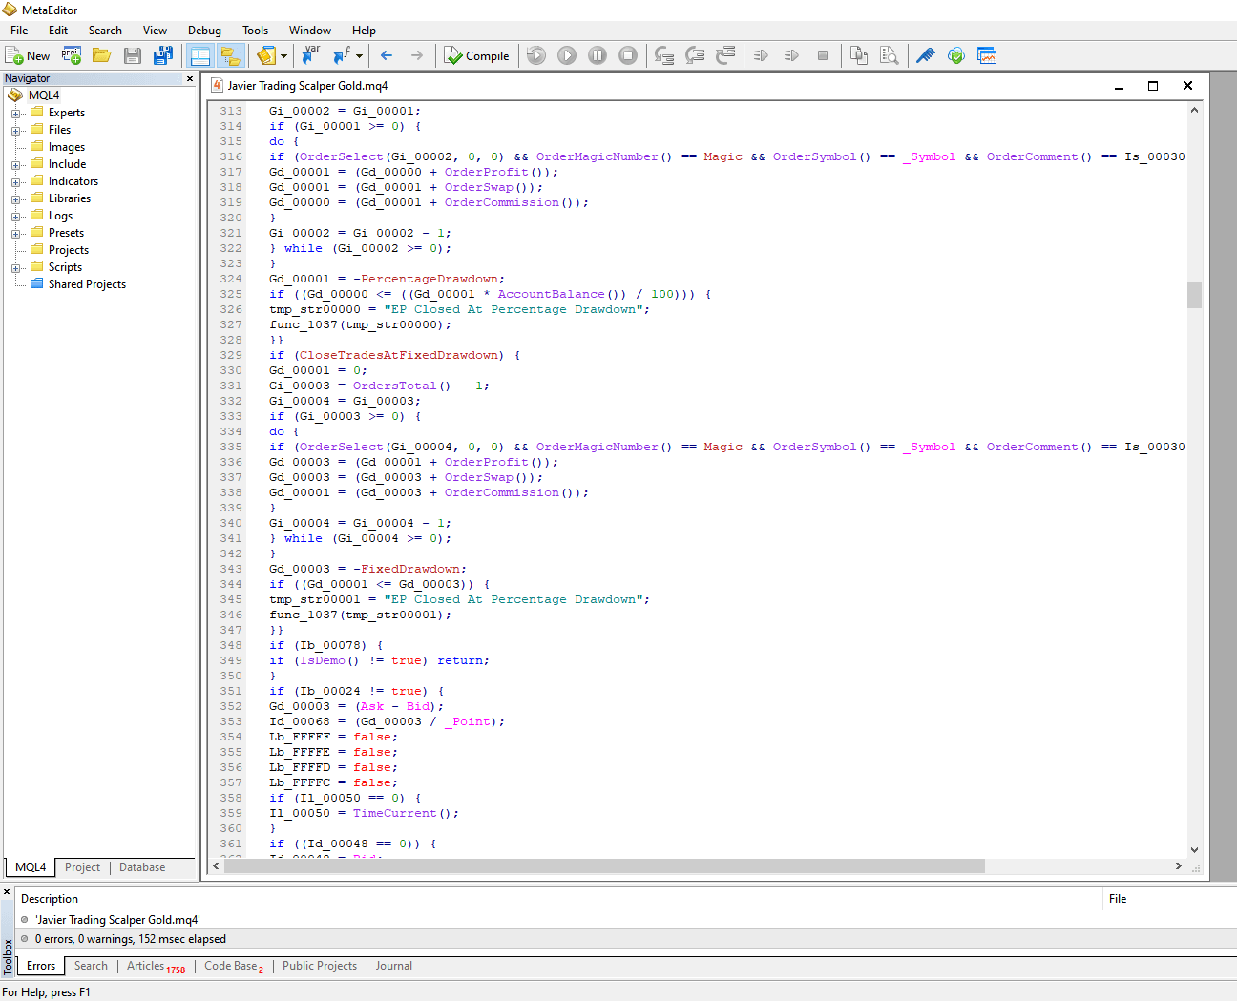Expand the Files folder
Viewport: 1237px width, 1001px height.
[16, 131]
